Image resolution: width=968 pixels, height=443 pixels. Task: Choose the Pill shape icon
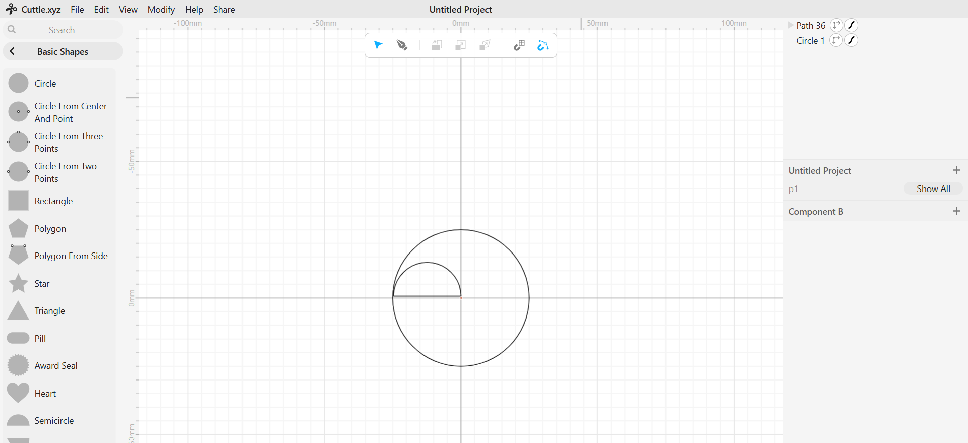click(x=19, y=338)
